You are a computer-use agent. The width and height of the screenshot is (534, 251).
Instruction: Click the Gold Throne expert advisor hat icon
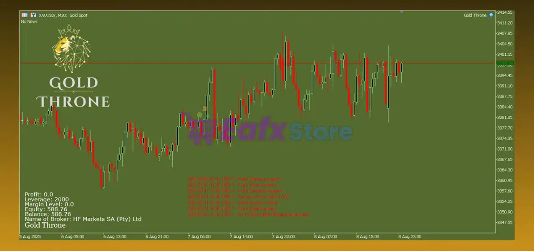tap(491, 15)
